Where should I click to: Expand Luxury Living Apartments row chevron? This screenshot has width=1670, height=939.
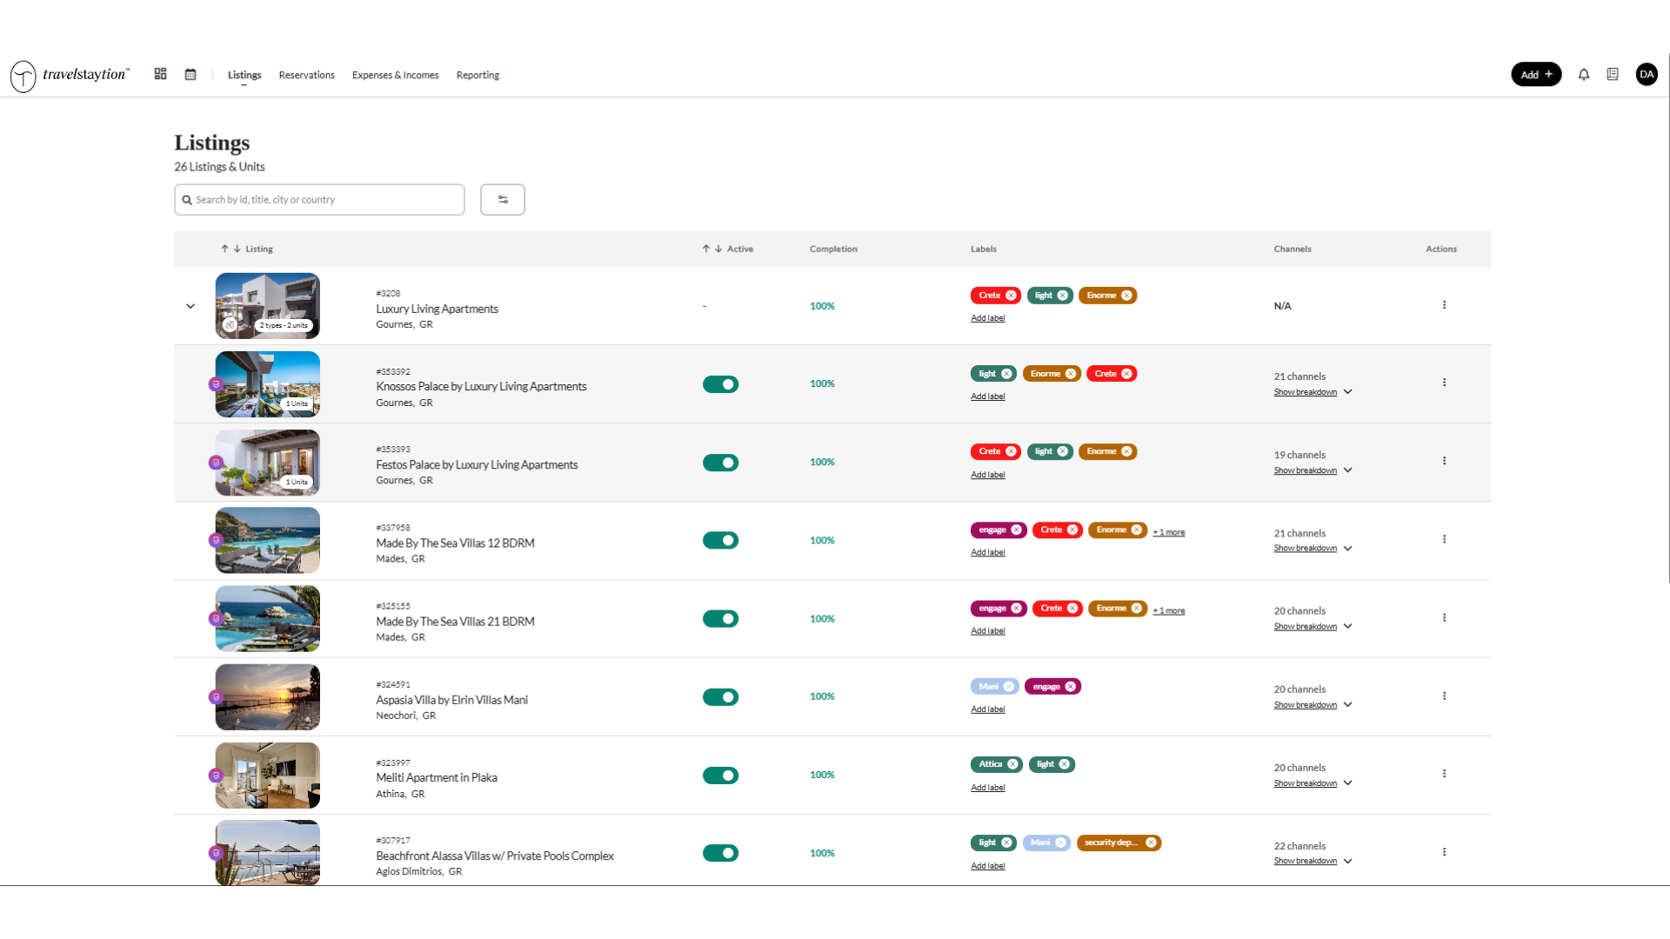click(x=190, y=306)
